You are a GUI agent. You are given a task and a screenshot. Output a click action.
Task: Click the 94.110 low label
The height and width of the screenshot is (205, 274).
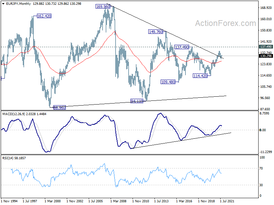click(x=137, y=101)
